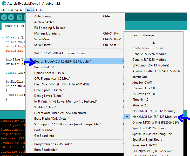Expand the CPU Frequency: "80 MHz" submenu
The width and height of the screenshot is (190, 156).
pyautogui.click(x=75, y=78)
